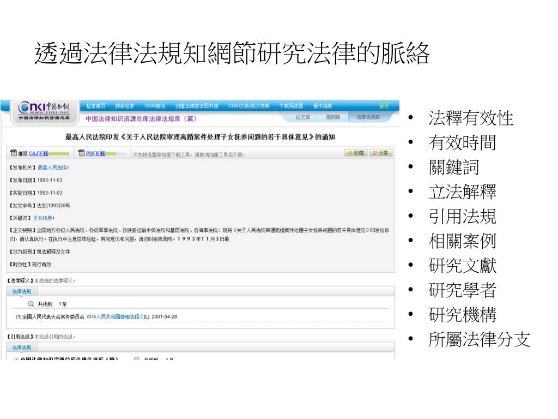Click the 中国法律知识资源总库法律法规库(篇) heading
Viewport: 558px width, 419px height.
point(141,118)
